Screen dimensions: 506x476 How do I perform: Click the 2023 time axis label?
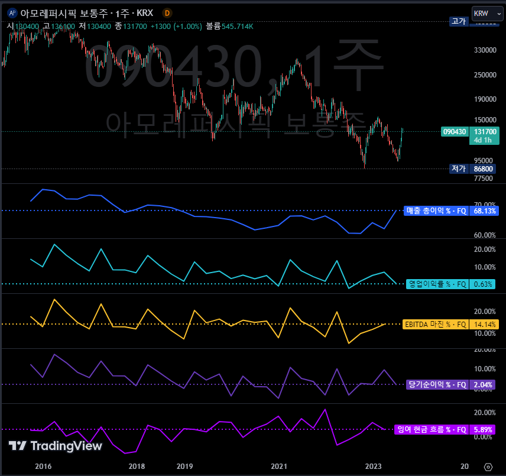(374, 467)
